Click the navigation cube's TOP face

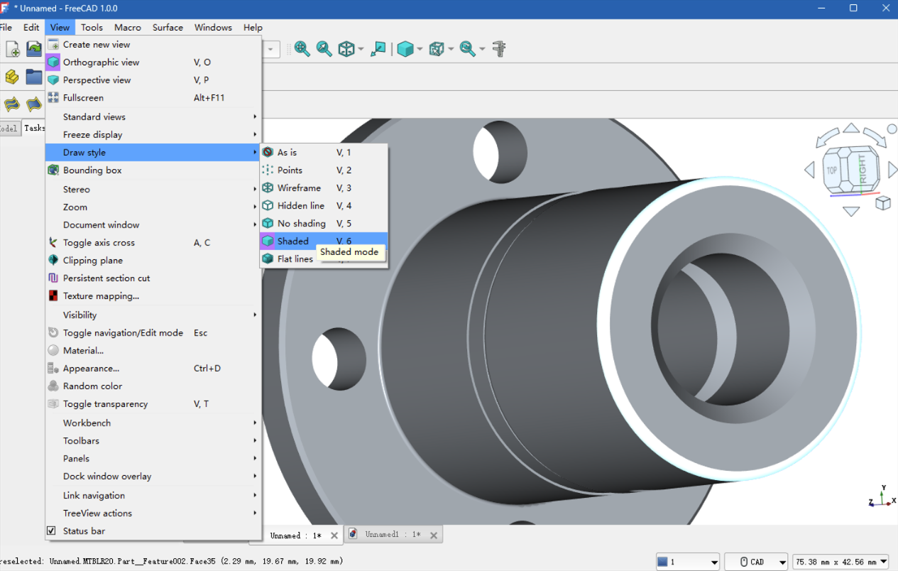[832, 170]
